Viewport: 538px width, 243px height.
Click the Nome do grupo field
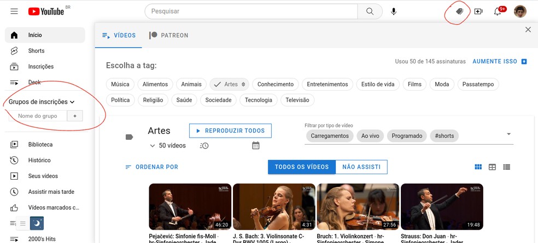tap(38, 116)
